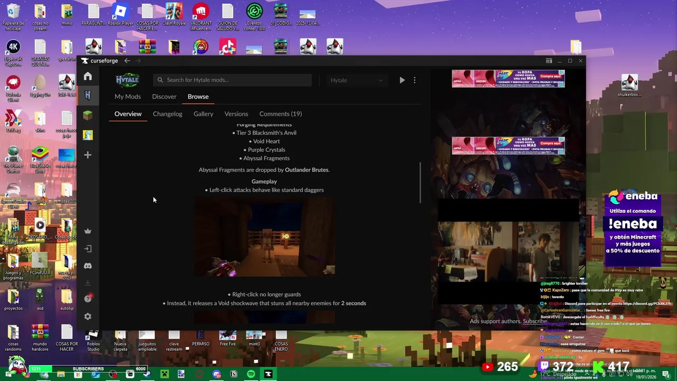Select the yellow character game sidebar icon
The image size is (677, 381).
pyautogui.click(x=88, y=135)
